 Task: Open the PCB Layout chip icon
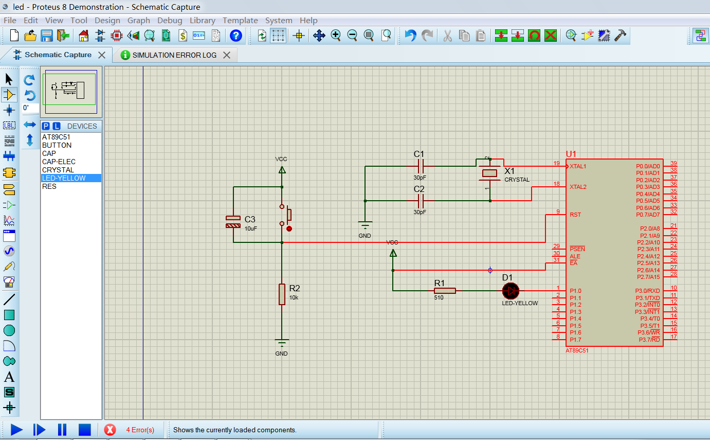click(x=117, y=36)
